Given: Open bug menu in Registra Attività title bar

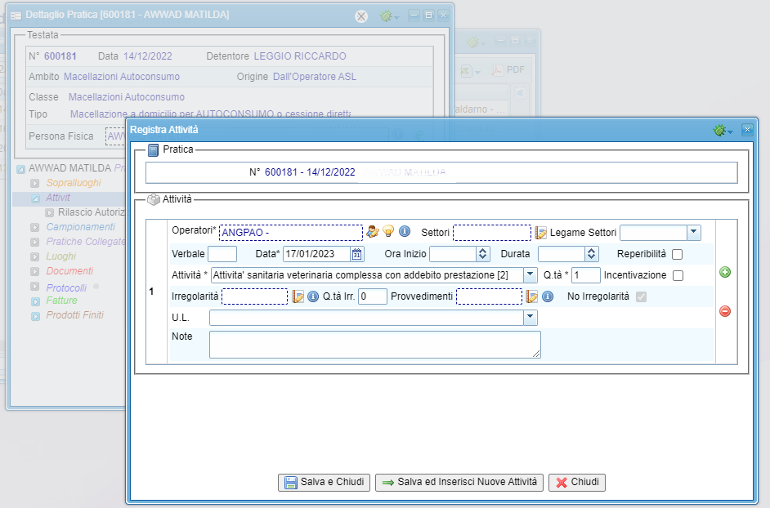Looking at the screenshot, I should point(723,130).
